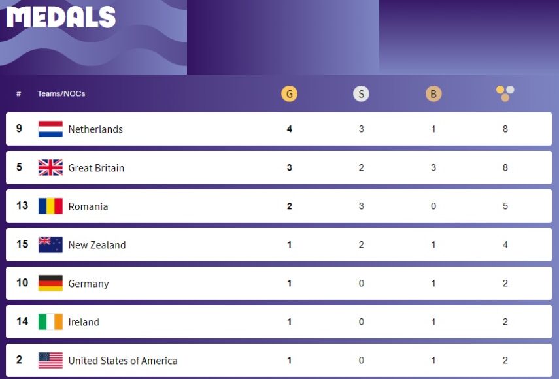The image size is (559, 379).
Task: Open United States of America team link
Action: coord(123,361)
